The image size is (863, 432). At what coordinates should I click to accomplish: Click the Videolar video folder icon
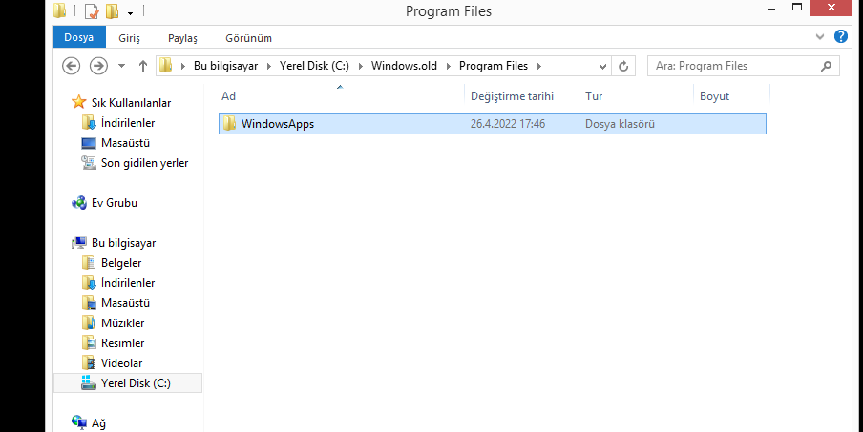click(x=89, y=362)
